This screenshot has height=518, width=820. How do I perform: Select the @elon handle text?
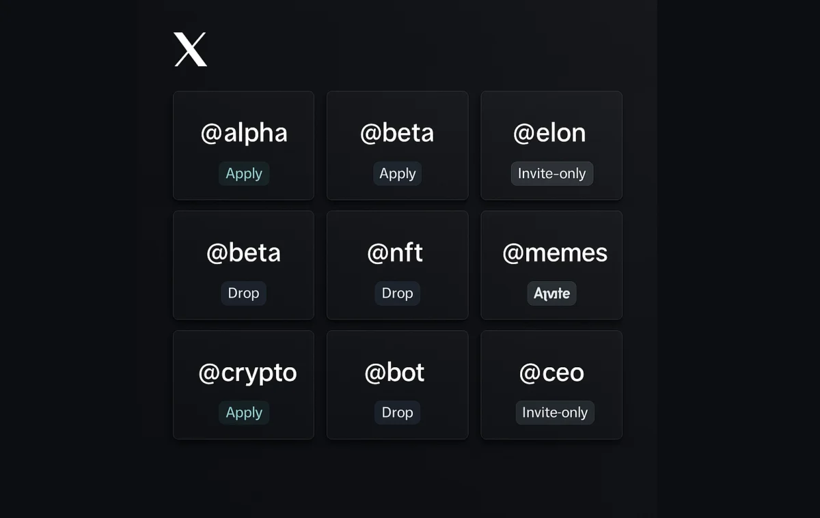pos(550,133)
